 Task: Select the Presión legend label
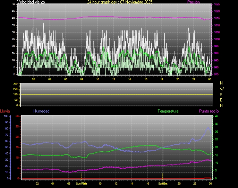click(193, 2)
